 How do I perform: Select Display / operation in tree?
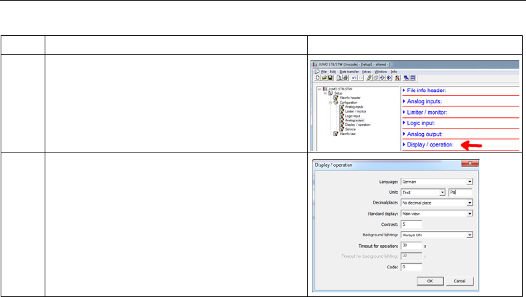point(357,125)
